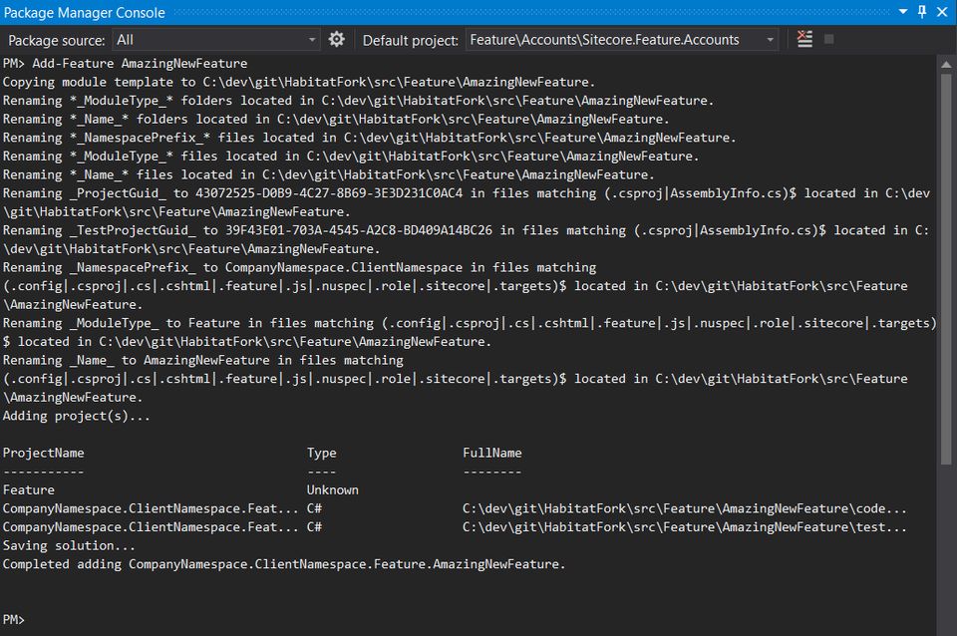Click the Feature project name row

click(x=29, y=490)
